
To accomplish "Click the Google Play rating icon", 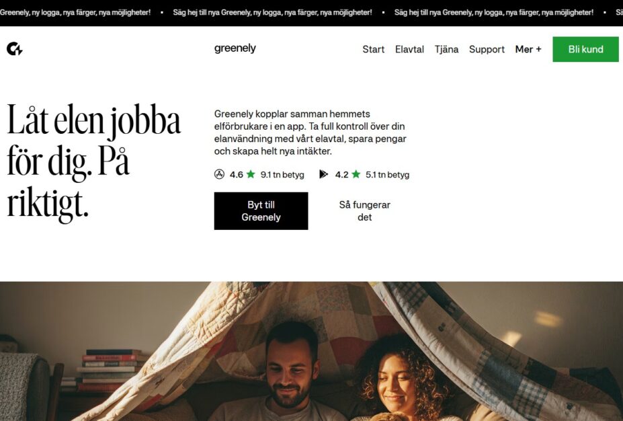I will 324,174.
